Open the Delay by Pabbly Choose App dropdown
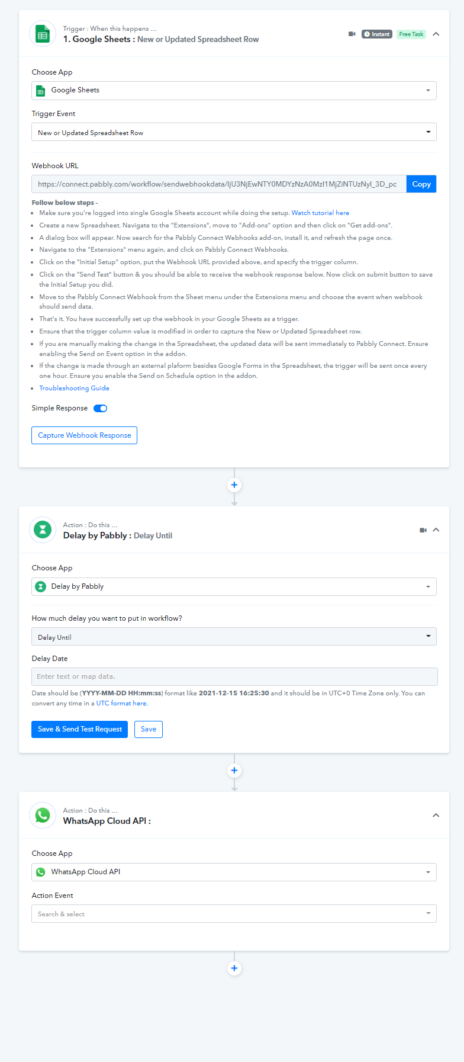This screenshot has height=1062, width=464. (234, 587)
